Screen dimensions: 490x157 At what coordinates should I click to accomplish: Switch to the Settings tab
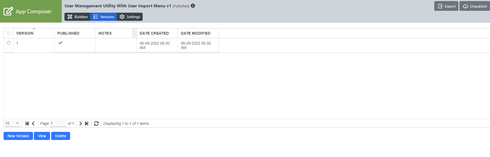(x=130, y=17)
